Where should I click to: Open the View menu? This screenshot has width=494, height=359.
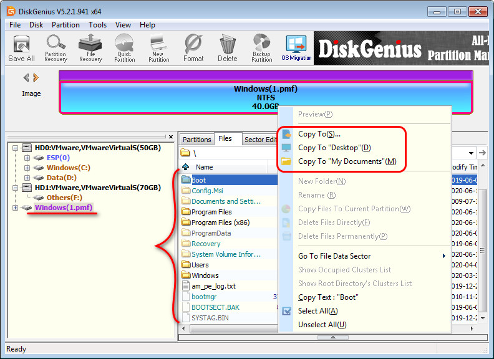(x=123, y=25)
